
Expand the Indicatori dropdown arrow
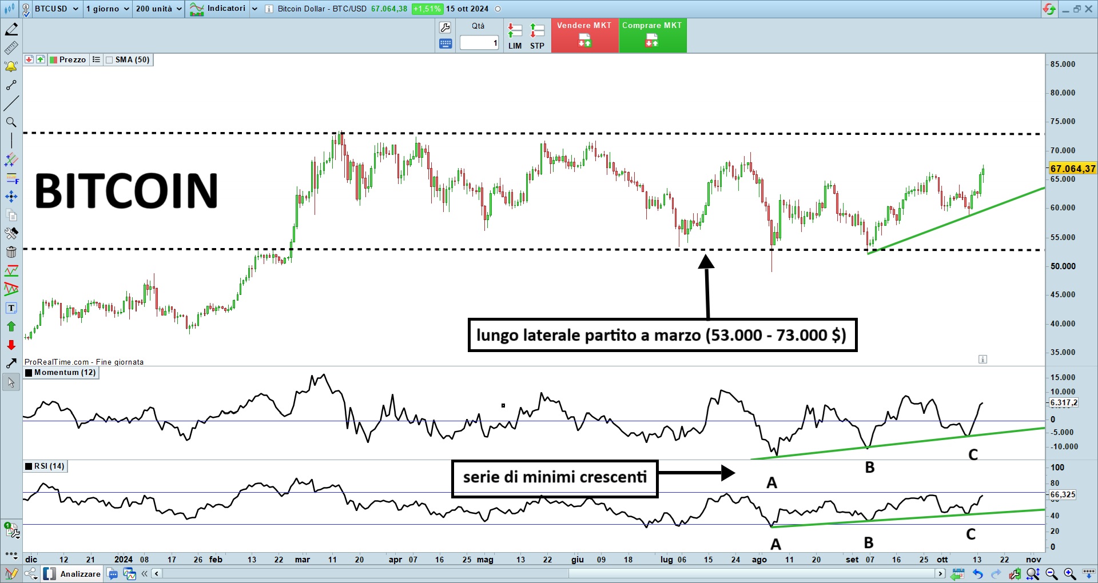point(254,9)
